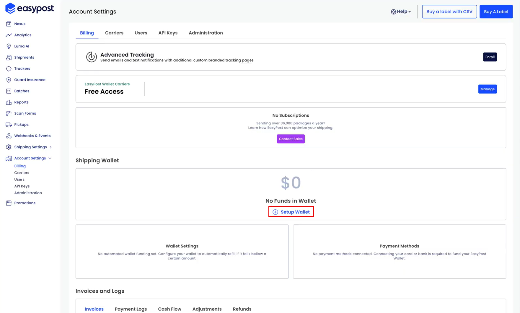This screenshot has width=520, height=313.
Task: Navigate to Shipments in the sidebar
Action: [x=24, y=58]
